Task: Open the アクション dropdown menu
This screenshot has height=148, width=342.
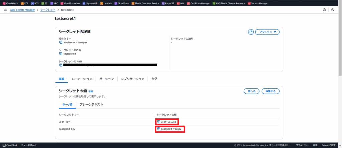Action: pyautogui.click(x=267, y=32)
